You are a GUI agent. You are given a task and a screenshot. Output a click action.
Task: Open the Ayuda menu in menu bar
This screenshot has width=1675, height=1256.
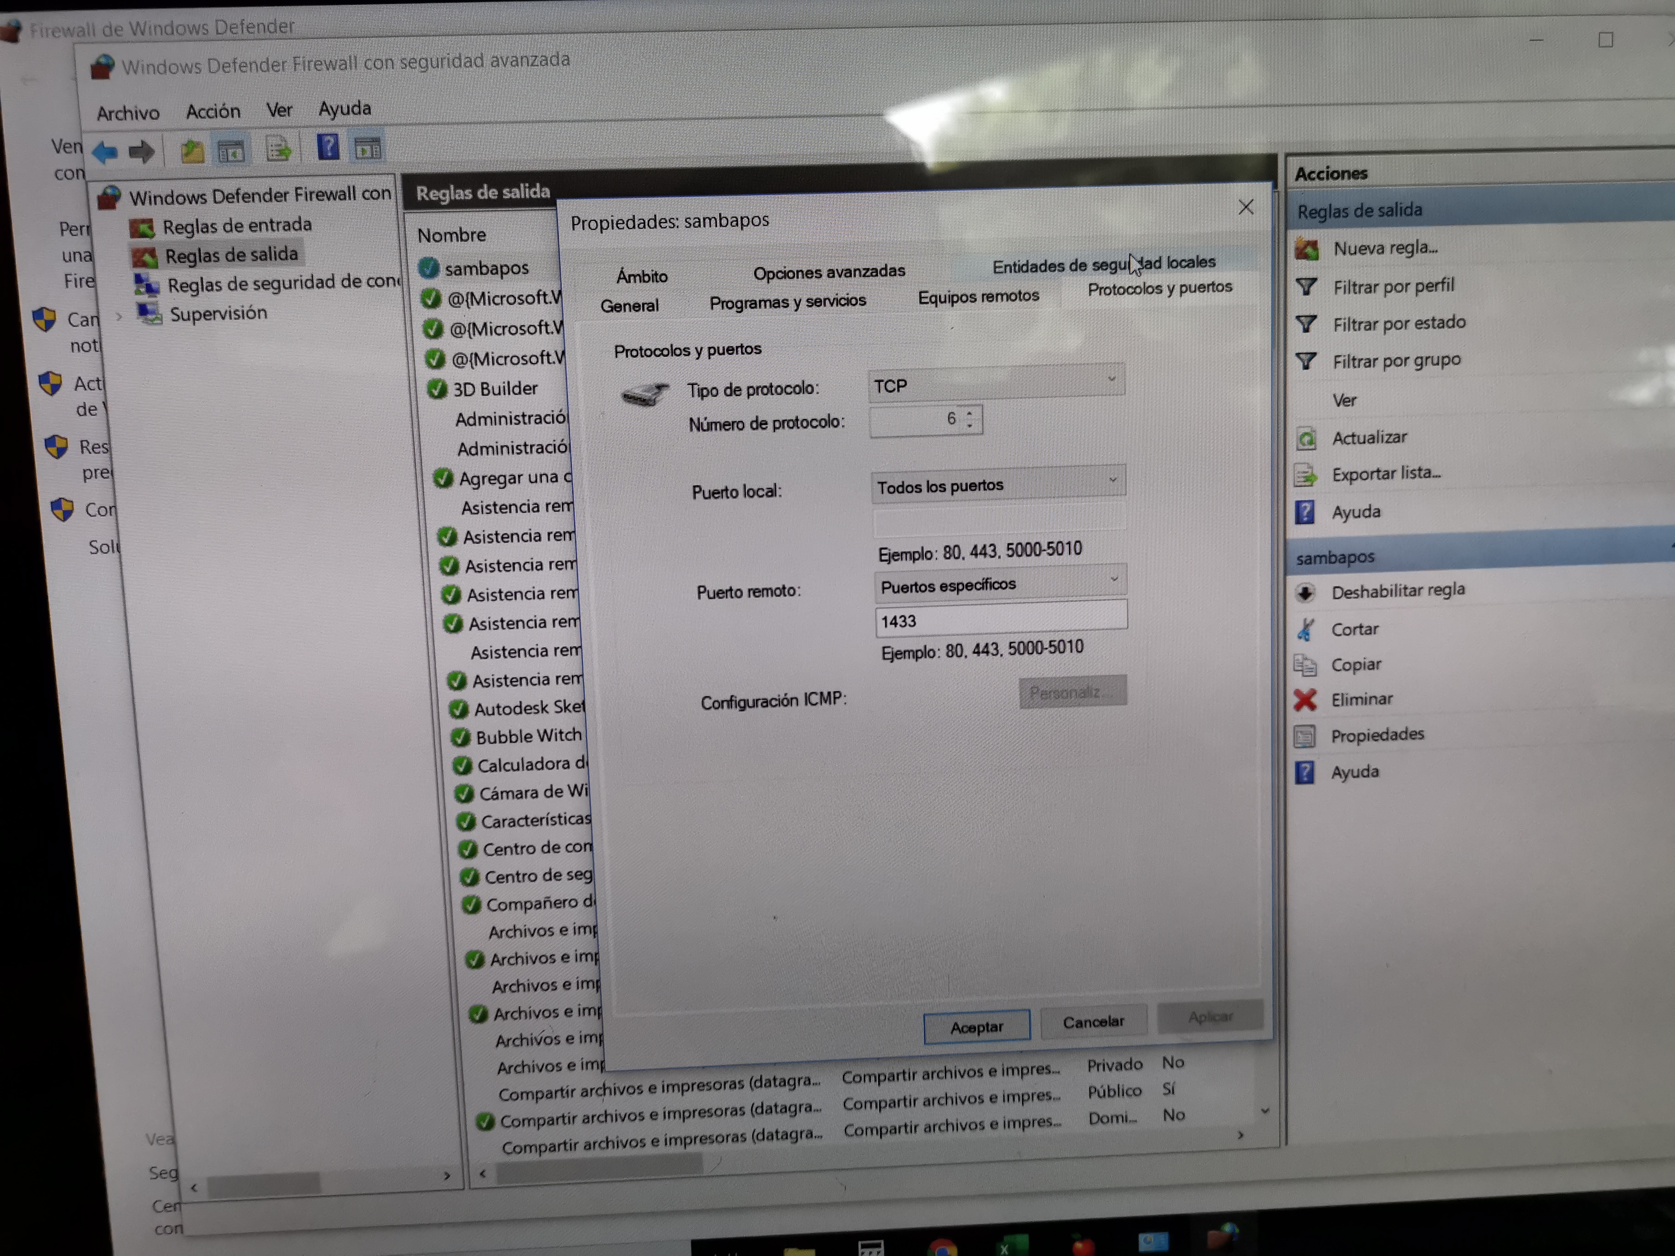pos(344,108)
